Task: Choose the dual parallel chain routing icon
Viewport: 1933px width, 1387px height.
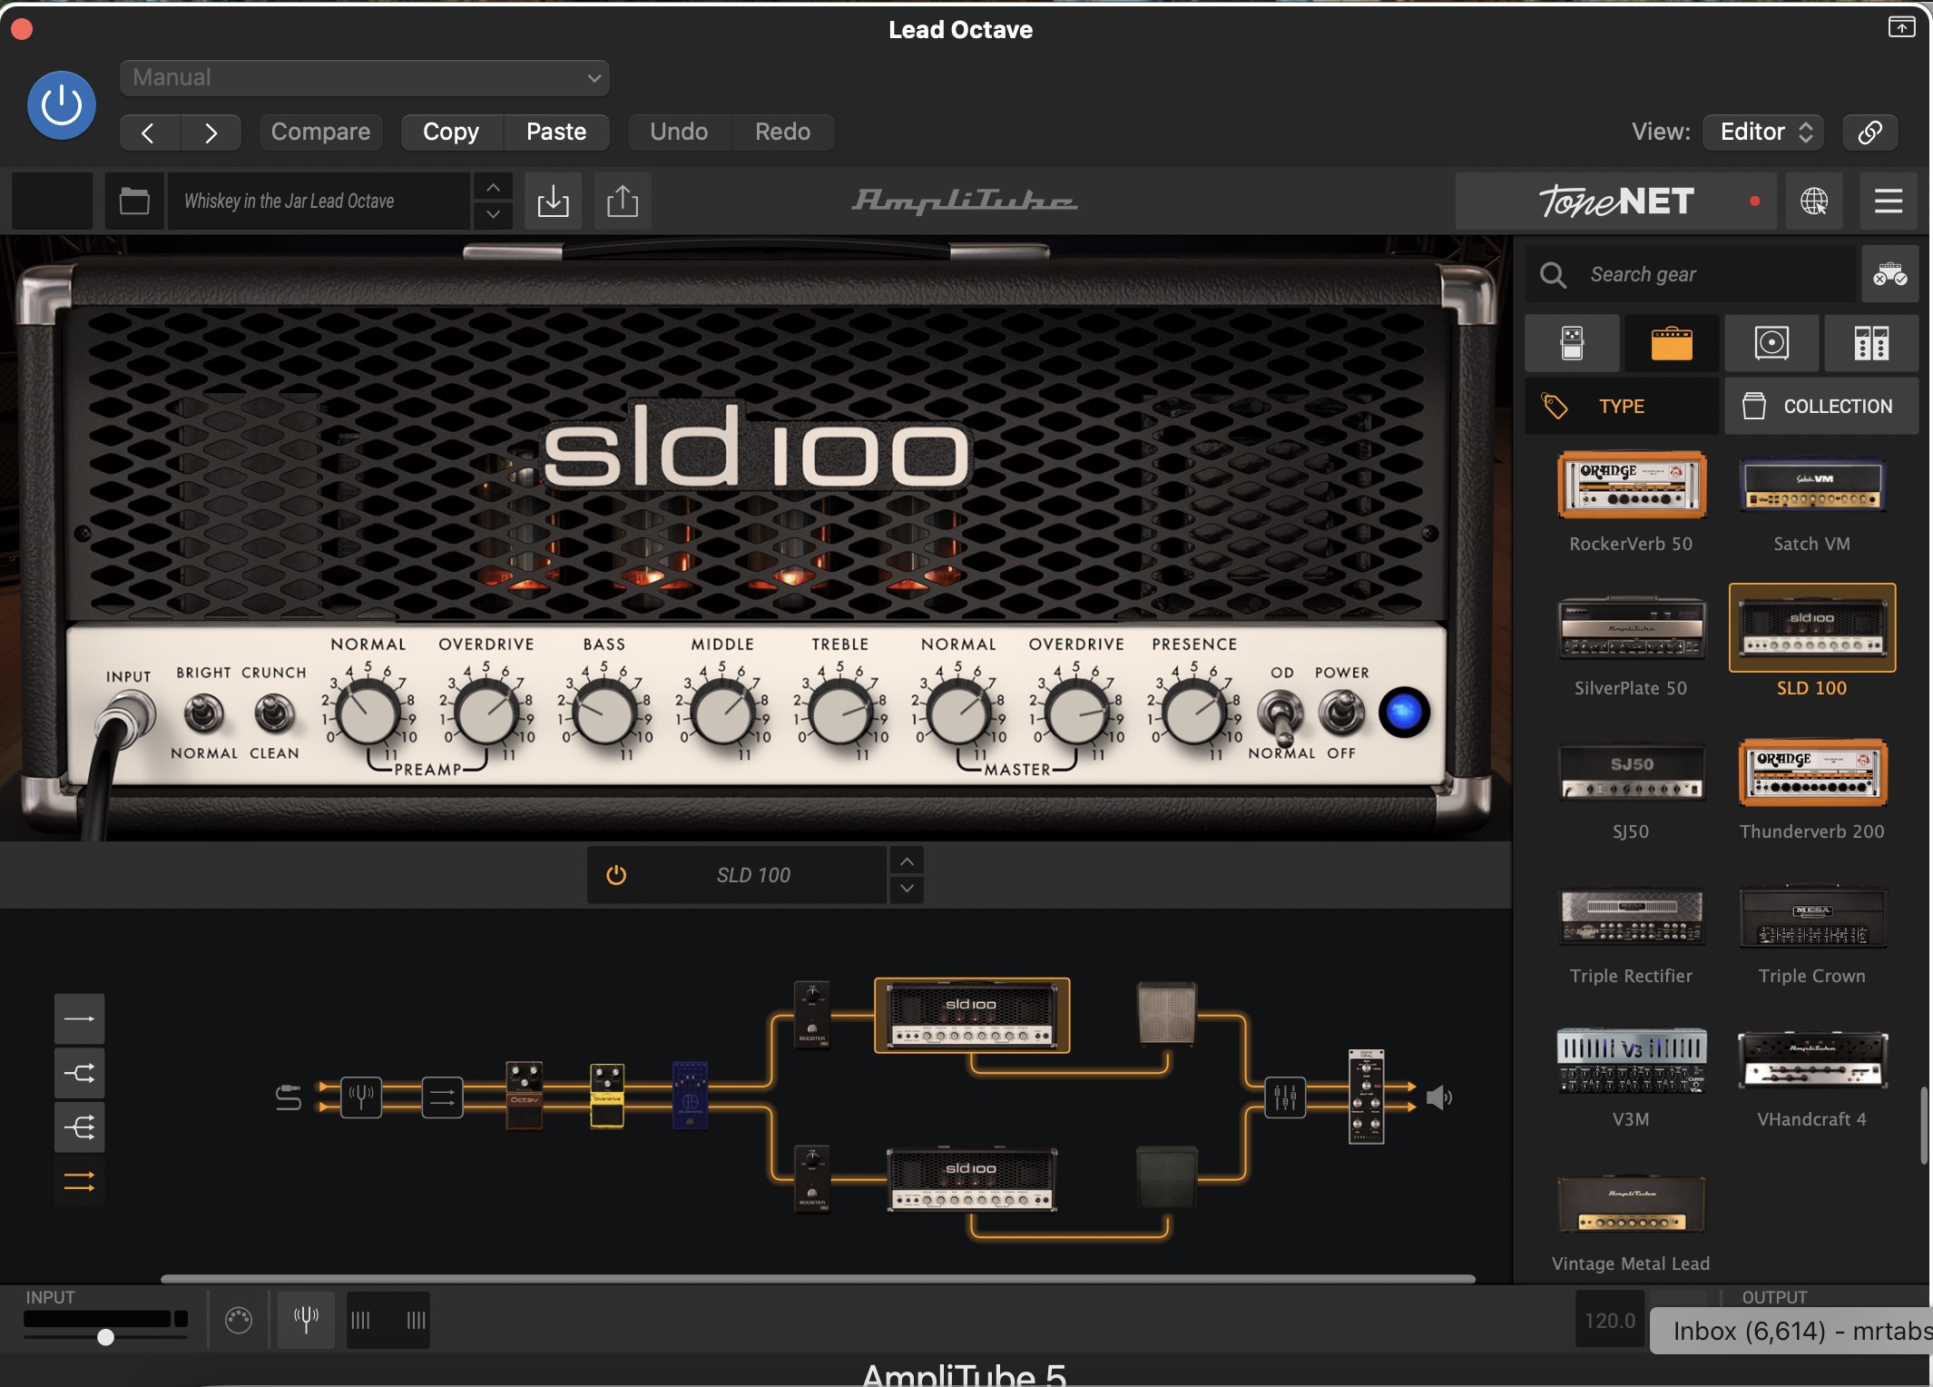Action: (x=80, y=1181)
